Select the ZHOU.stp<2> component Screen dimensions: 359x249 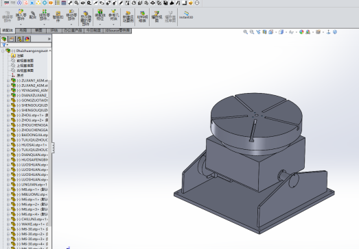(x=30, y=120)
